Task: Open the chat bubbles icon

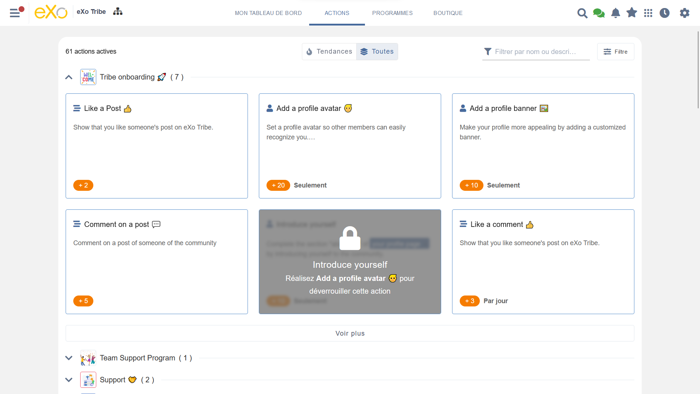Action: click(599, 13)
